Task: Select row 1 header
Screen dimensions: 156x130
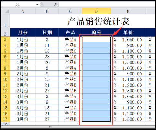Action: tap(5, 21)
